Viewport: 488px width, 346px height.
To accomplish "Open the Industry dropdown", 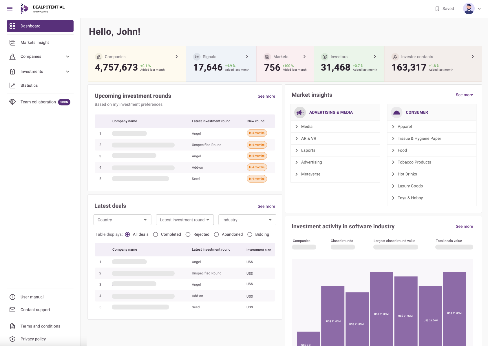I will (247, 220).
